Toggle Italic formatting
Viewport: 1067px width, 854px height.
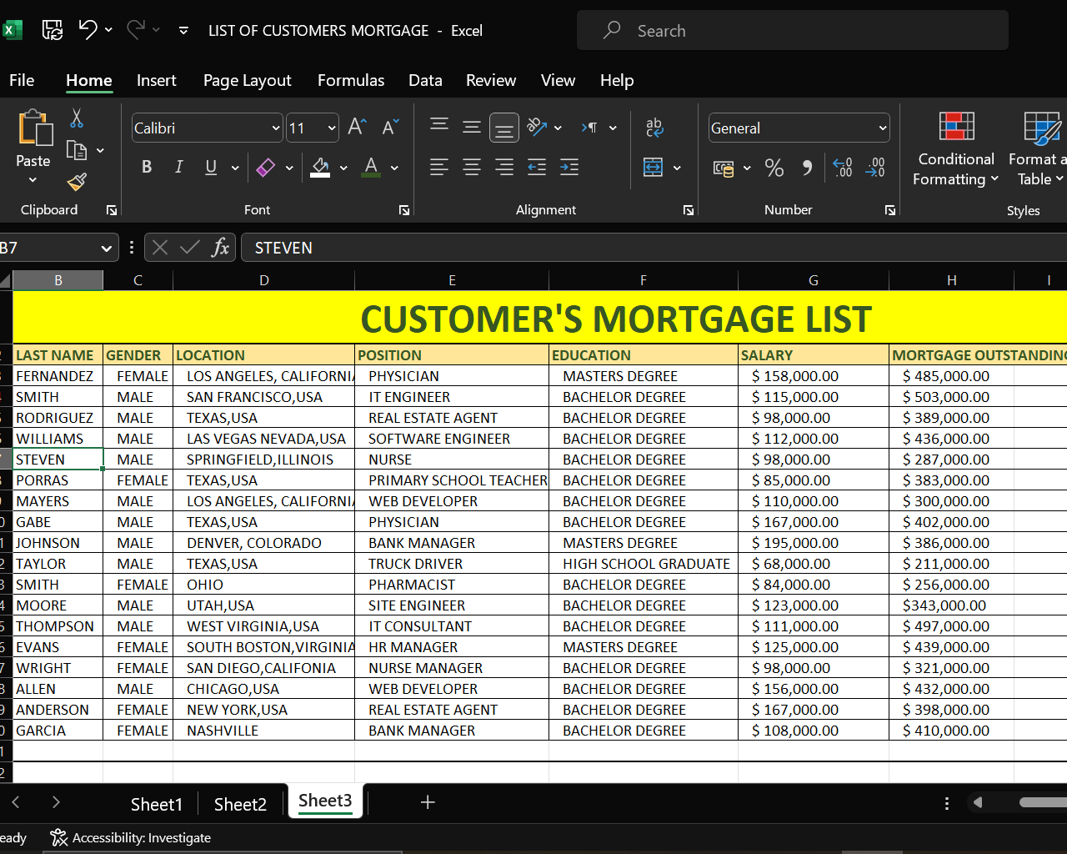coord(178,168)
